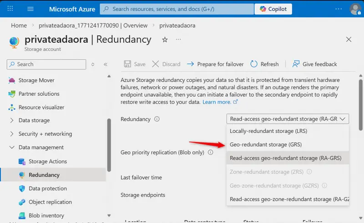Click the main pane scrollbar thumb
The image size is (364, 223).
pyautogui.click(x=360, y=105)
